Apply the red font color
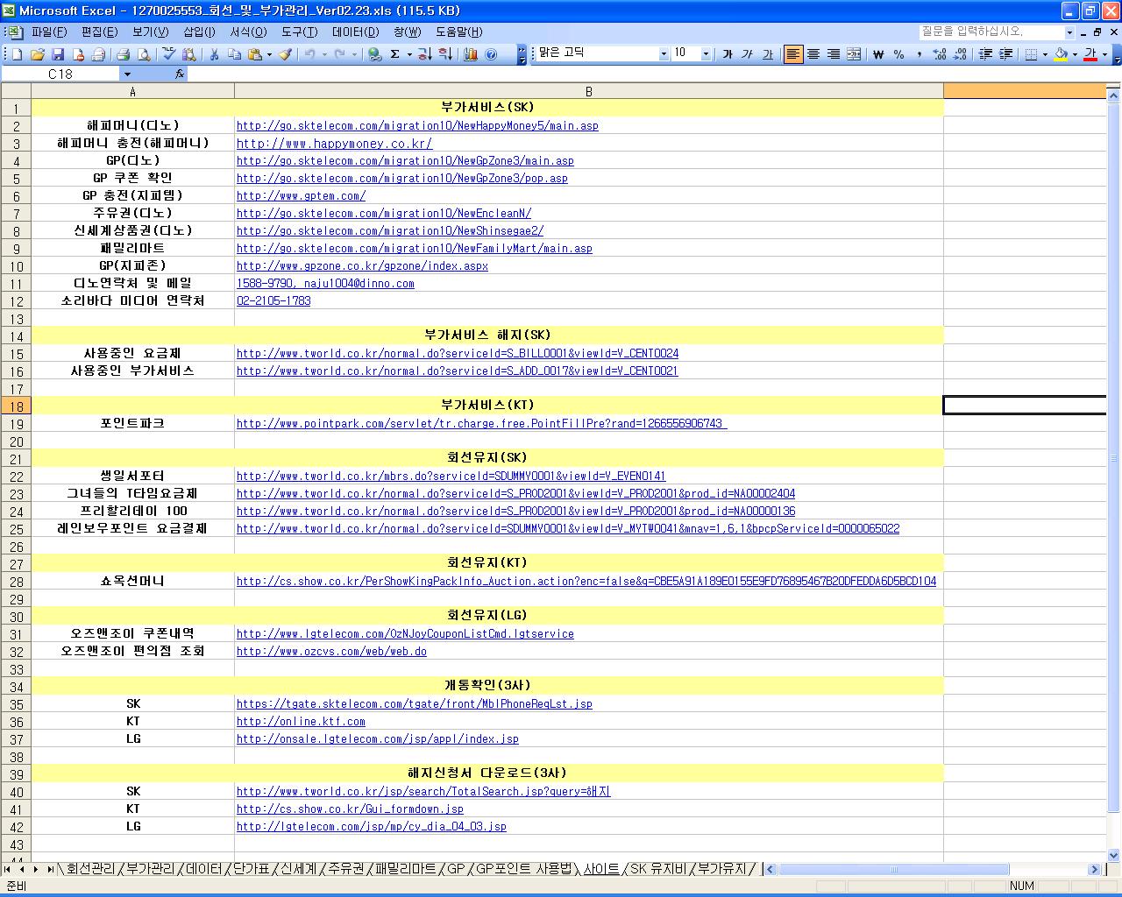Image resolution: width=1122 pixels, height=897 pixels. click(1090, 54)
